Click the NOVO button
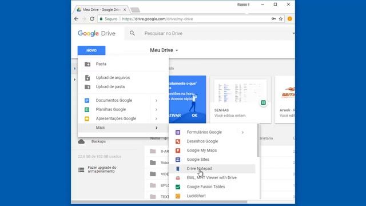Viewport: 366px width, 206px height. [x=91, y=50]
